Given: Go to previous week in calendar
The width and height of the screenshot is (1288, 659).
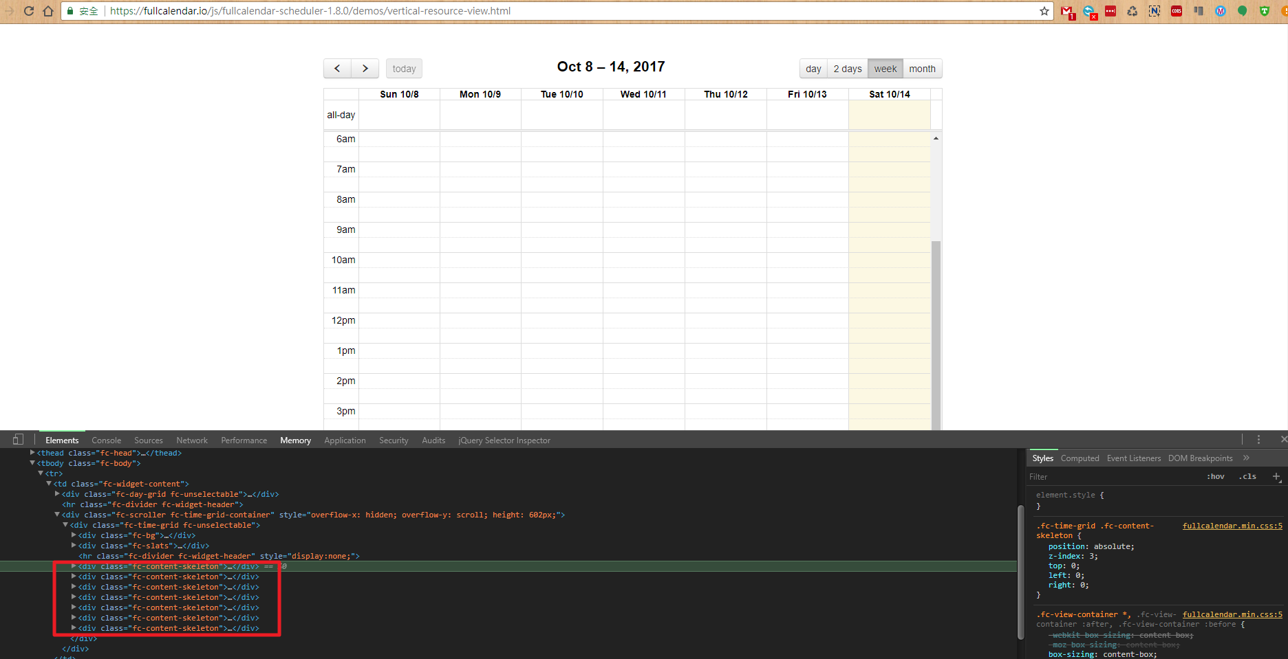Looking at the screenshot, I should [x=337, y=69].
